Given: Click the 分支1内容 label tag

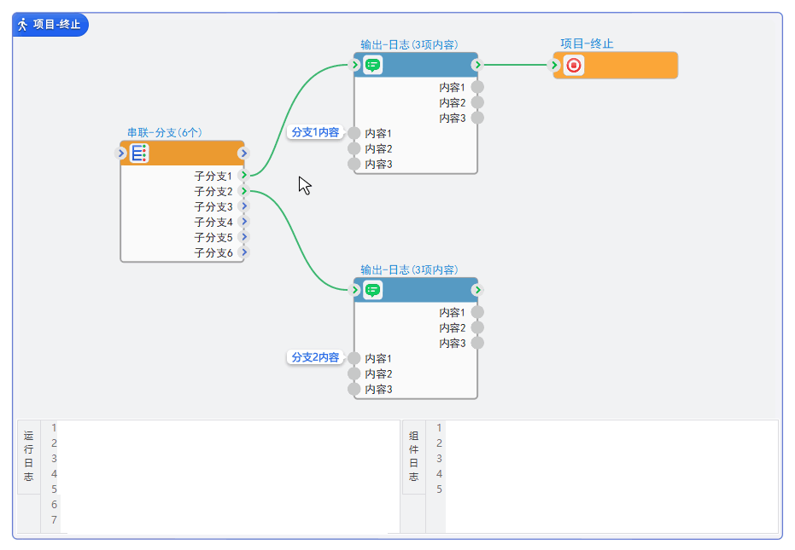Looking at the screenshot, I should [x=314, y=132].
